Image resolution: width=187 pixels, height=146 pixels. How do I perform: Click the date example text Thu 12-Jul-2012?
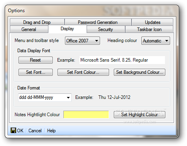point(115,97)
